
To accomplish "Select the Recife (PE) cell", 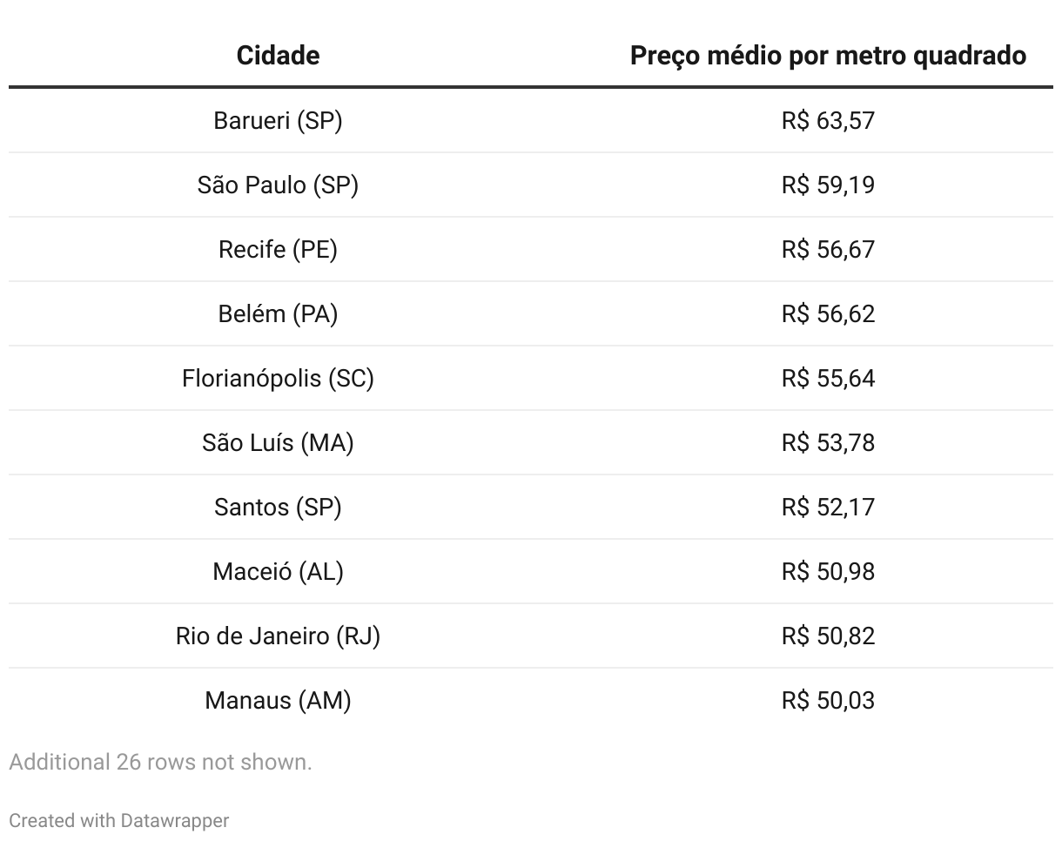I will 278,249.
